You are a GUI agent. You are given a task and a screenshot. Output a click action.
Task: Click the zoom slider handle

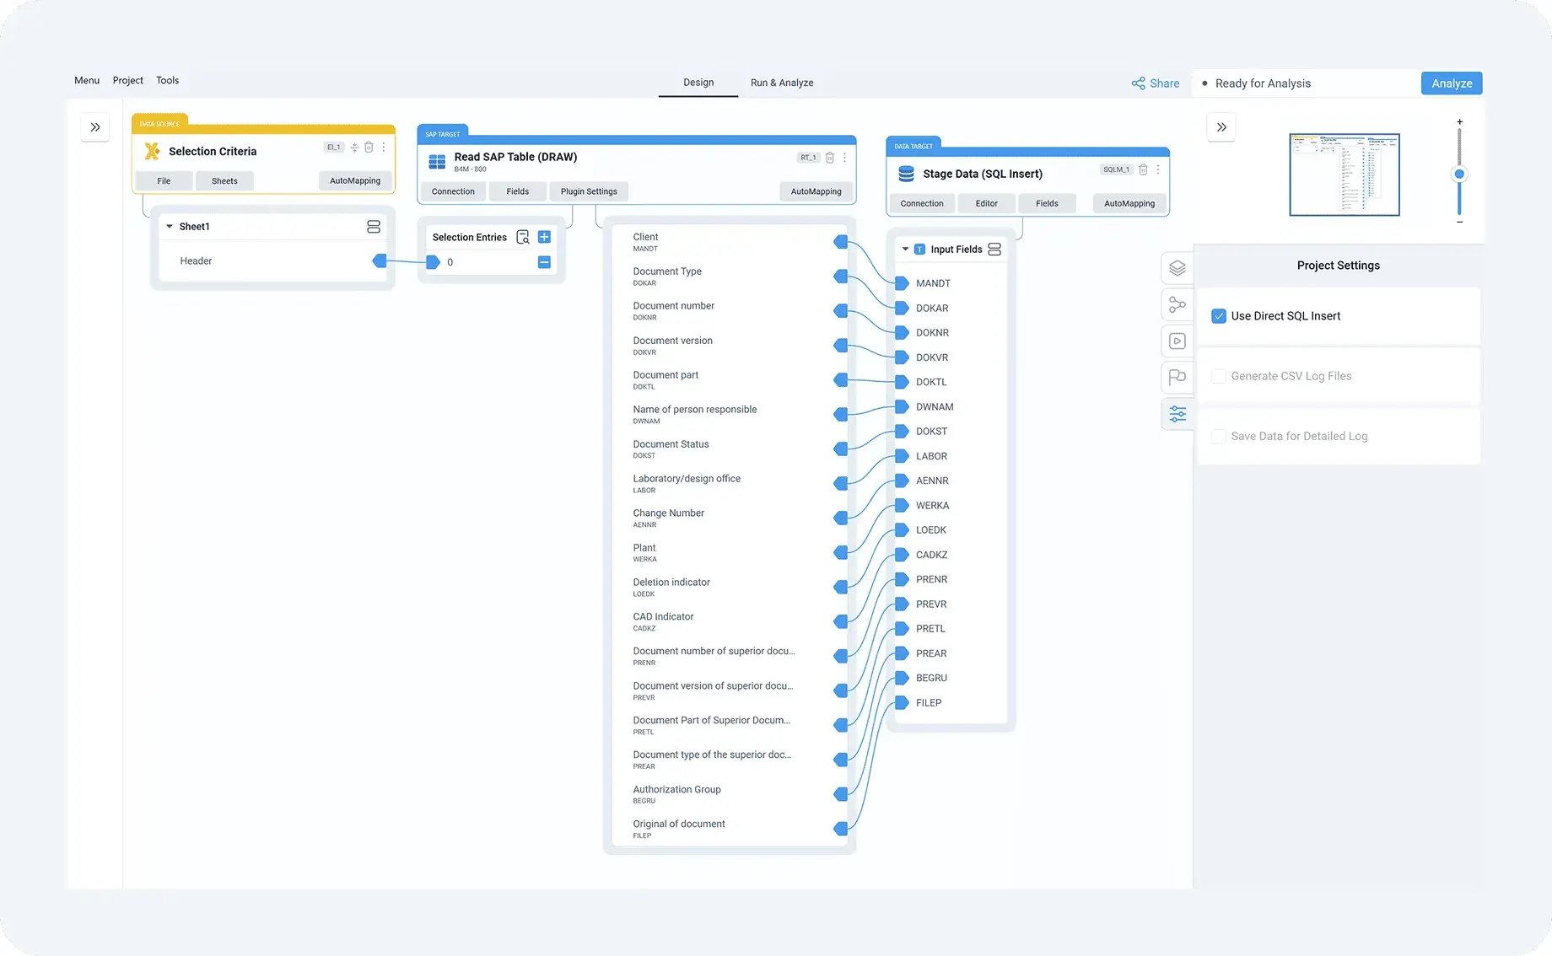(x=1459, y=175)
